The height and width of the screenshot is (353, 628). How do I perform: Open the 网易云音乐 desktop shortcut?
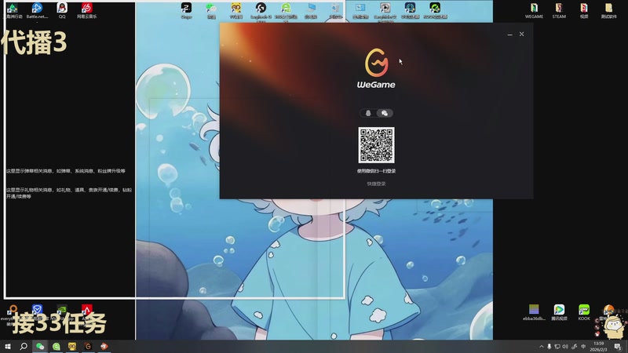[x=87, y=10]
